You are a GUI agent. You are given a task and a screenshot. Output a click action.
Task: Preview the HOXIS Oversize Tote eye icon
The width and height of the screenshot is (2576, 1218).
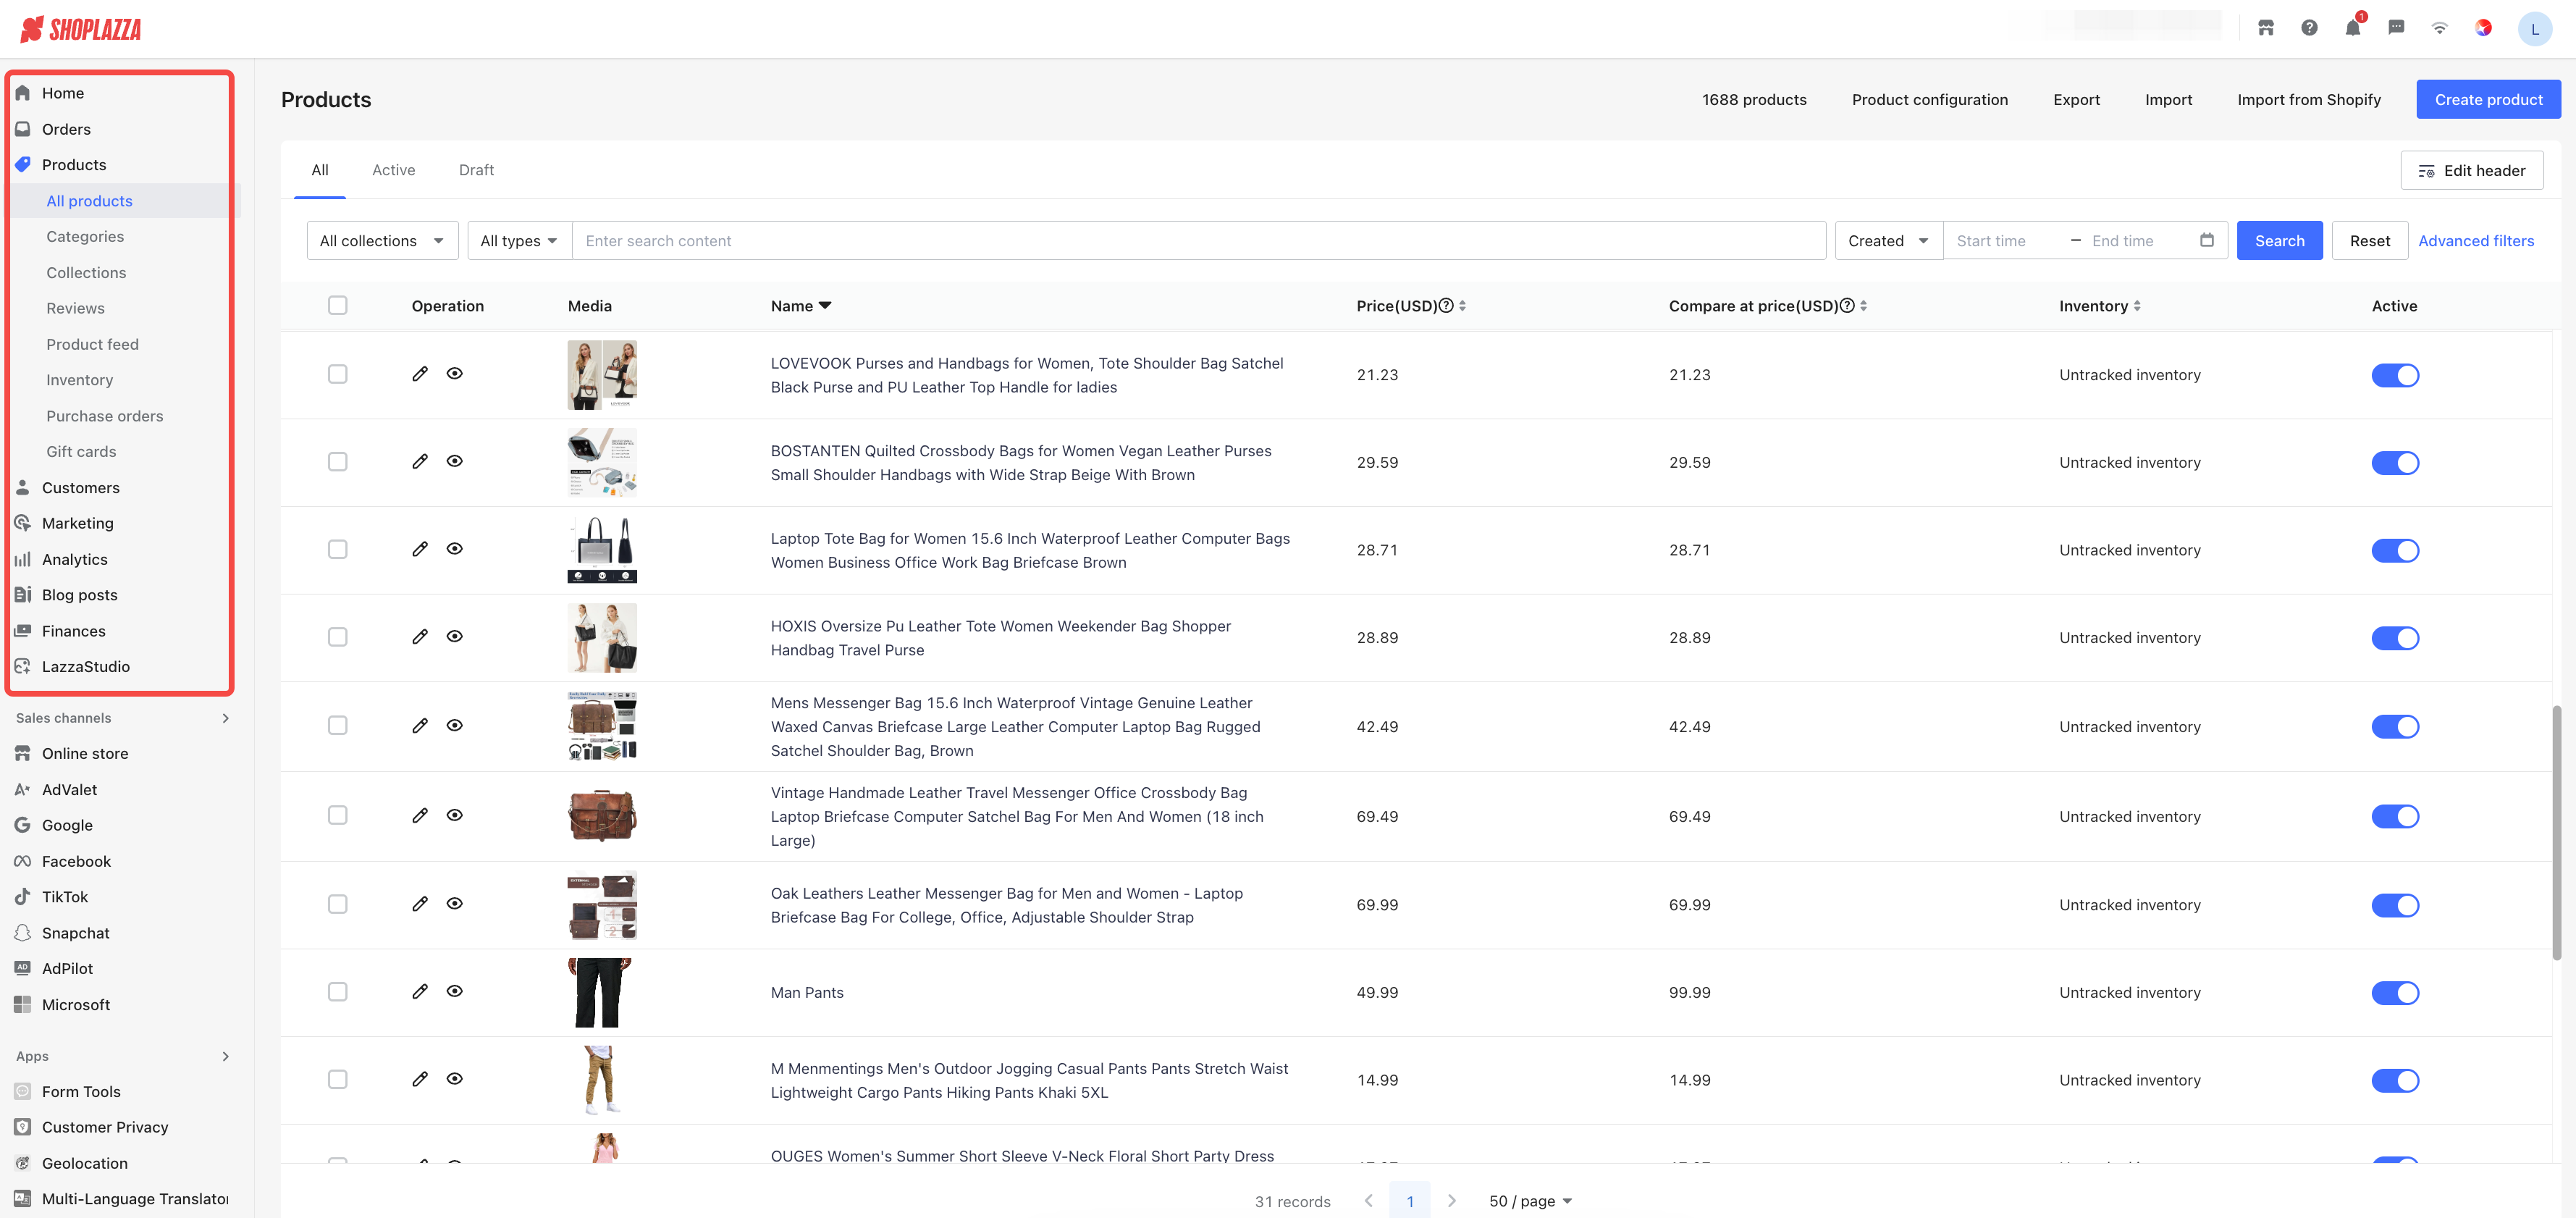(454, 637)
